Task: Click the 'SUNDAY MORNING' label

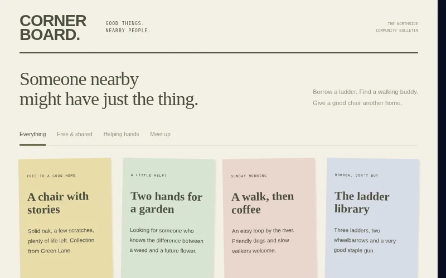Action: (x=249, y=176)
